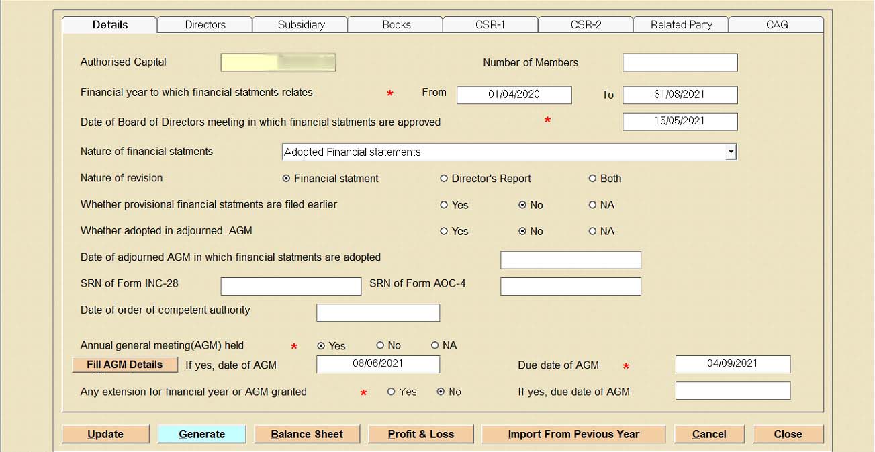Select the Related Party tab
The image size is (875, 452).
click(681, 25)
